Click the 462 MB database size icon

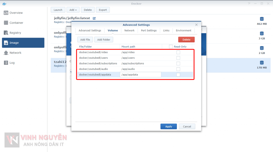pos(262,19)
